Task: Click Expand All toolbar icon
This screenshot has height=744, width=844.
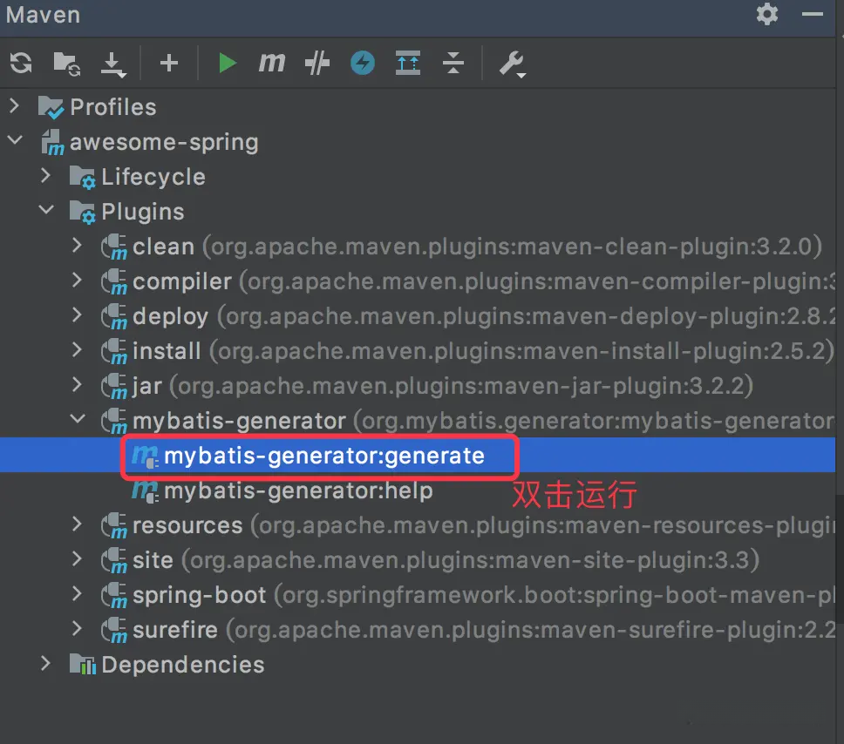Action: click(408, 63)
